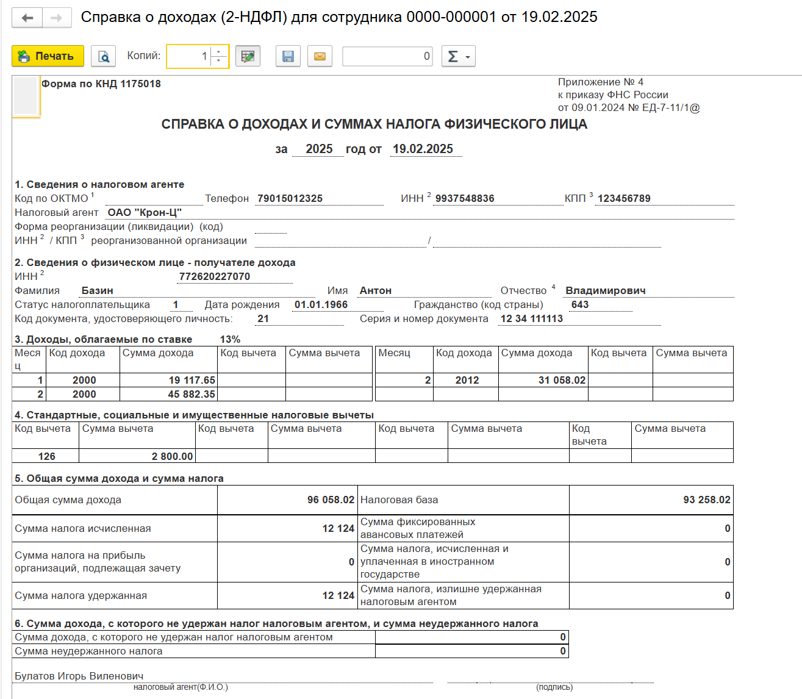Click heading '4. Стандартные, социальные и имущественные налоговые вычеты'
The image size is (802, 699).
pyautogui.click(x=194, y=415)
